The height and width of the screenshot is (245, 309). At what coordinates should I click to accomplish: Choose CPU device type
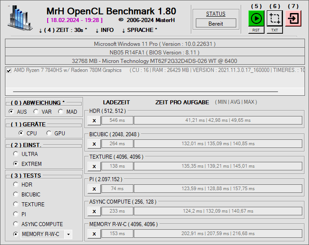click(21, 133)
